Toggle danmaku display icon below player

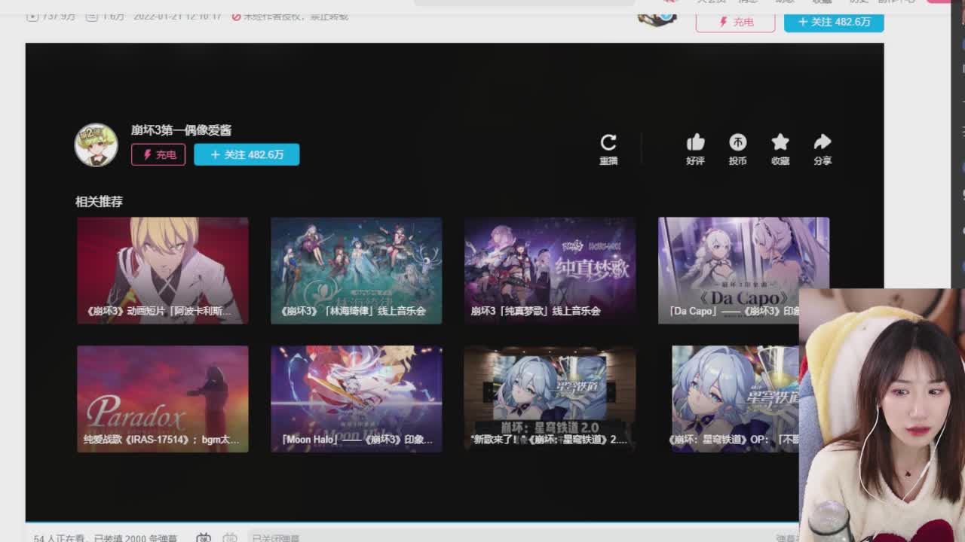[x=204, y=537]
